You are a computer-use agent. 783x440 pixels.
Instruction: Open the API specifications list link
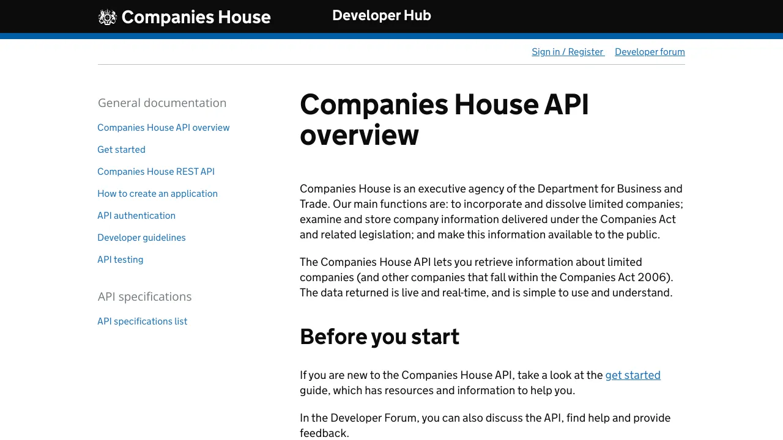tap(143, 321)
